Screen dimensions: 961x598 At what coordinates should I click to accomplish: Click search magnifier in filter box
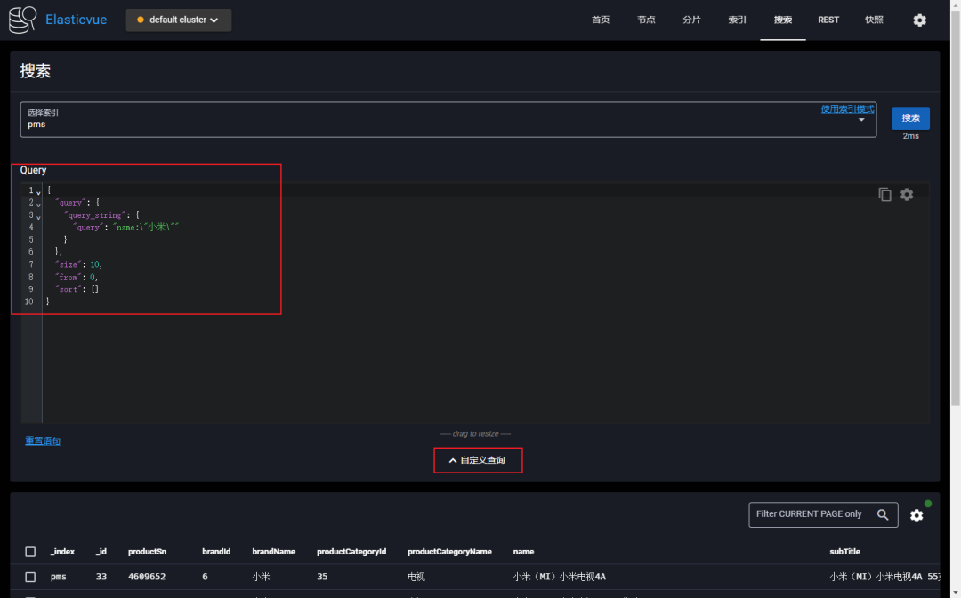coord(882,514)
